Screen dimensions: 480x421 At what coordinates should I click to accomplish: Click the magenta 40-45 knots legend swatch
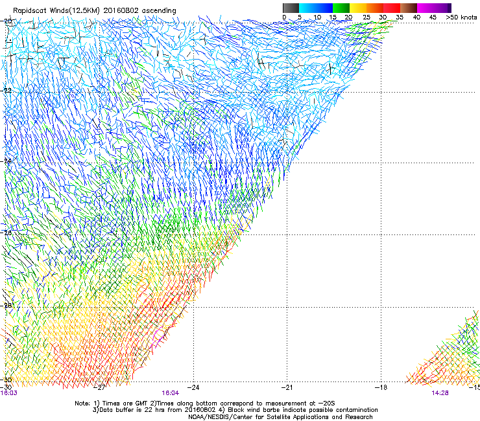point(426,8)
